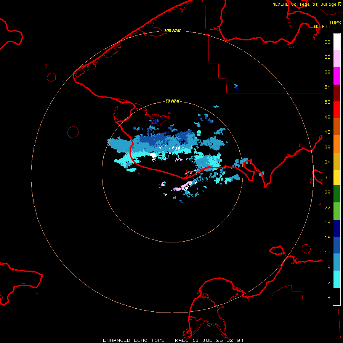Click the bright orange legend swatch

click(337, 144)
